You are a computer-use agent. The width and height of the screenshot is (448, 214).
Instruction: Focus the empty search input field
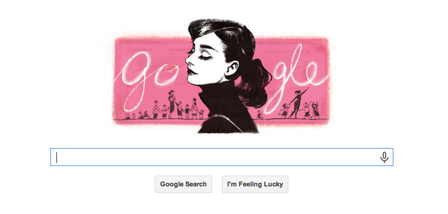222,157
